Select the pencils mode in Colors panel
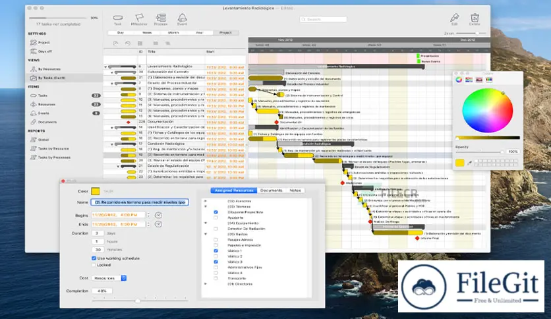Image resolution: width=551 pixels, height=319 pixels. 489,80
